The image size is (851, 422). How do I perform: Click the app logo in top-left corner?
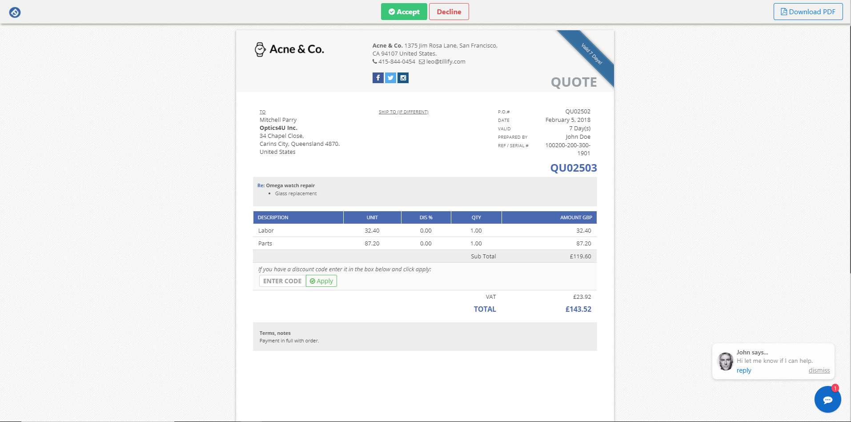[15, 12]
